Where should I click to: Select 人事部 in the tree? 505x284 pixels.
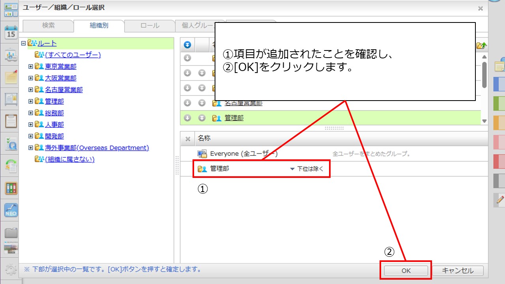tap(54, 125)
